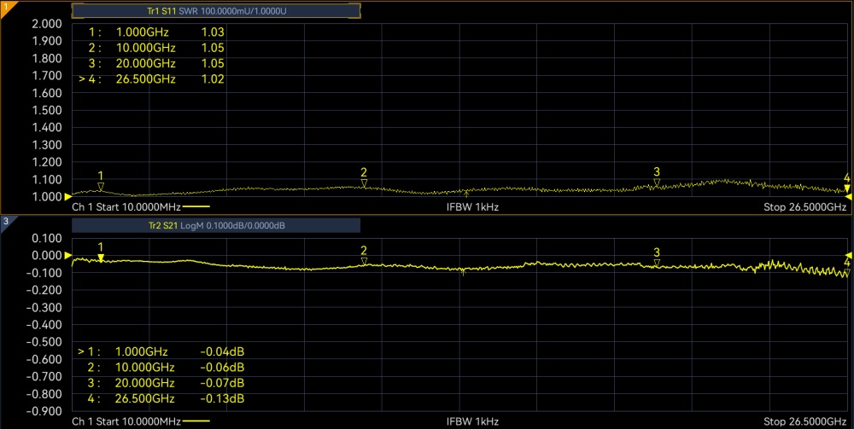Select marker 3 on the S11 trace
This screenshot has height=429, width=854.
click(x=657, y=183)
